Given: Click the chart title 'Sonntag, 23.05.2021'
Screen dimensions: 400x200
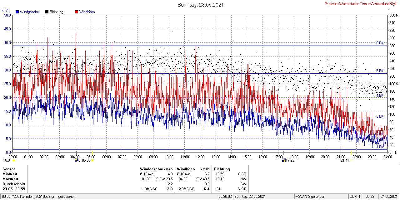Looking at the screenshot, I should click(x=200, y=5).
